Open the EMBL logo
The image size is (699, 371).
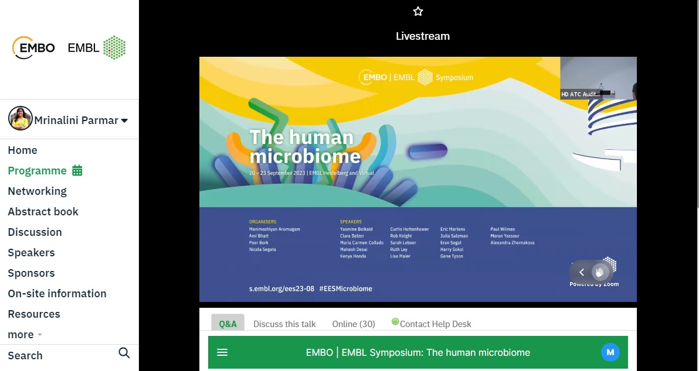(x=97, y=47)
